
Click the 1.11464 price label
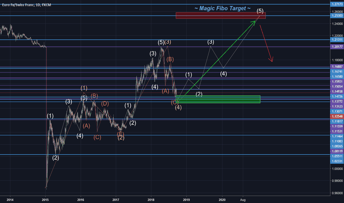pos(337,136)
